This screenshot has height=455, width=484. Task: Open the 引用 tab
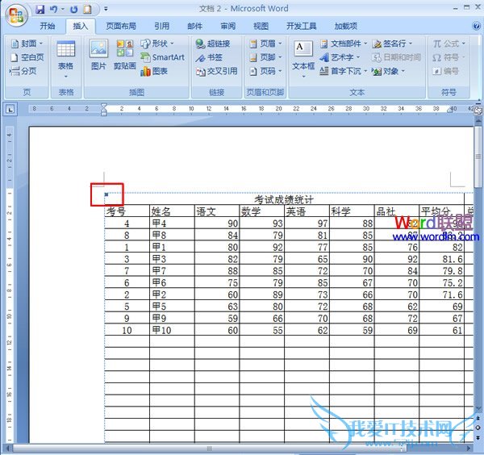162,27
